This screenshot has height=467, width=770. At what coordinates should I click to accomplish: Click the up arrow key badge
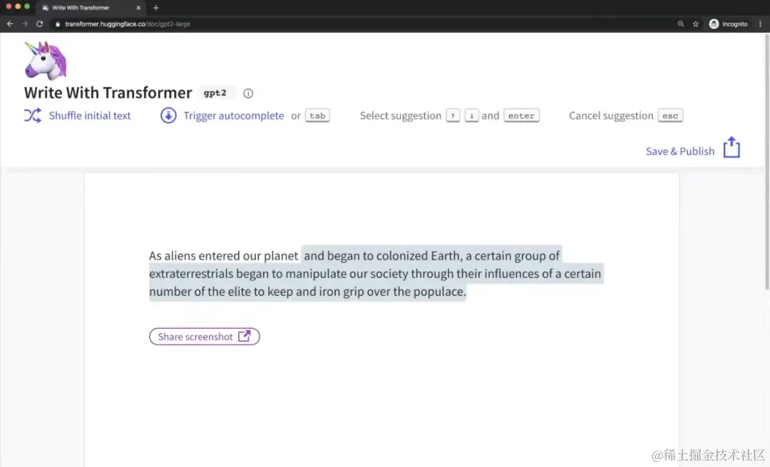453,116
